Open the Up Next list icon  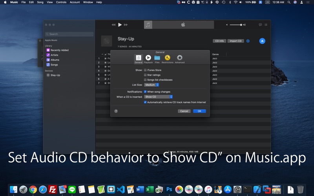tap(266, 25)
